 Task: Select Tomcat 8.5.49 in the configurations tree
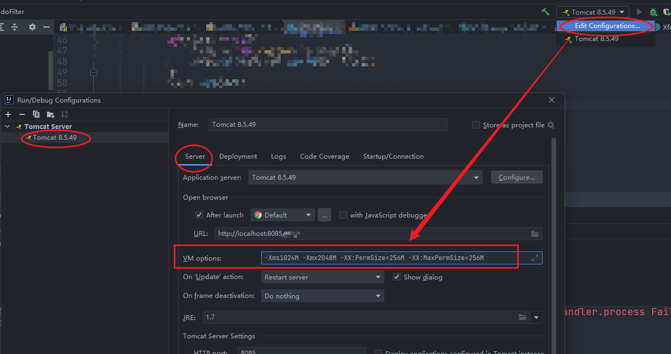tap(55, 138)
